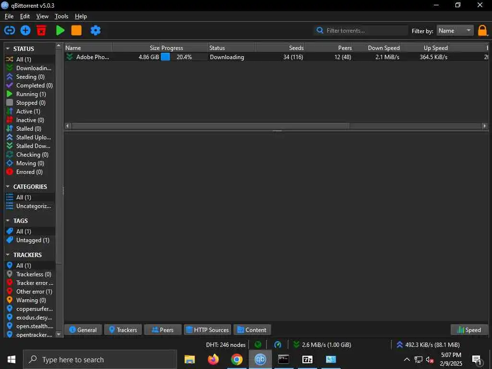Select the Tracker error filter

[30, 283]
